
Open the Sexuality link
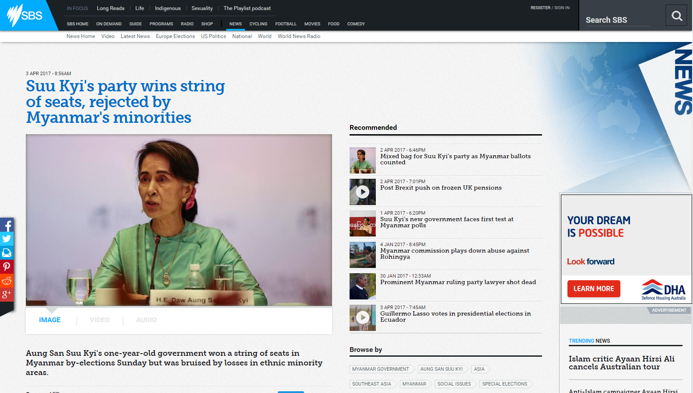click(x=202, y=8)
